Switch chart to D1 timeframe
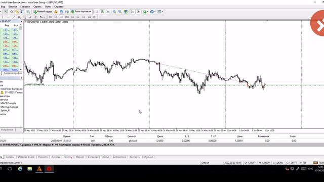The height and width of the screenshot is (182, 324). tap(84, 17)
